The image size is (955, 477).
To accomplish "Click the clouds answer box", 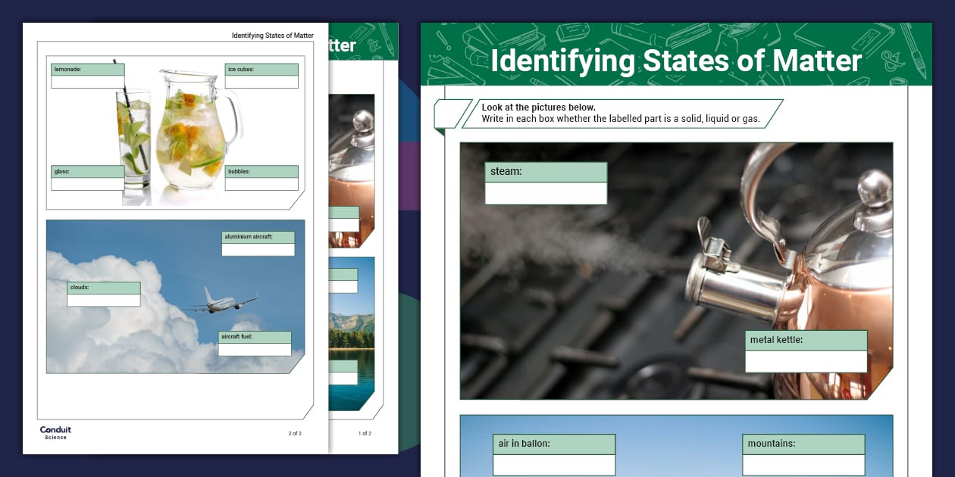I will 104,300.
